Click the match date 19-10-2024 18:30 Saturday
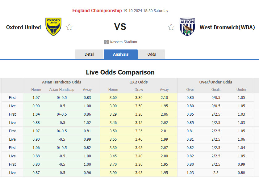259x179 pixels. tap(145, 11)
